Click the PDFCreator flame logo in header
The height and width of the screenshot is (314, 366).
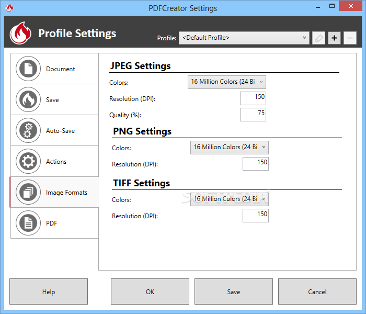[20, 33]
